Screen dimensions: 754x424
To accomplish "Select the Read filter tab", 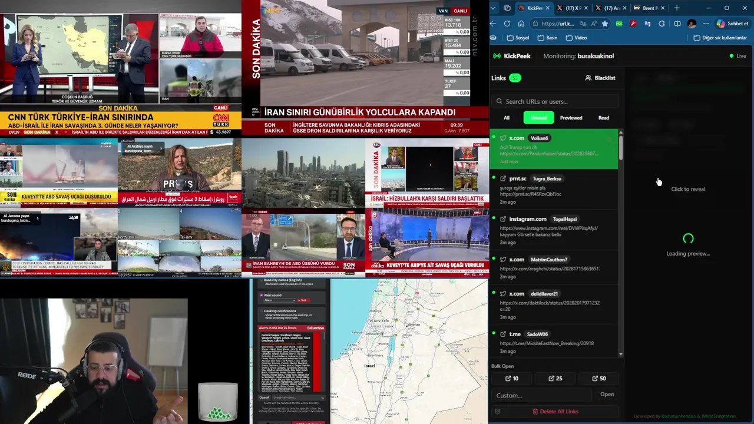I will pos(604,118).
